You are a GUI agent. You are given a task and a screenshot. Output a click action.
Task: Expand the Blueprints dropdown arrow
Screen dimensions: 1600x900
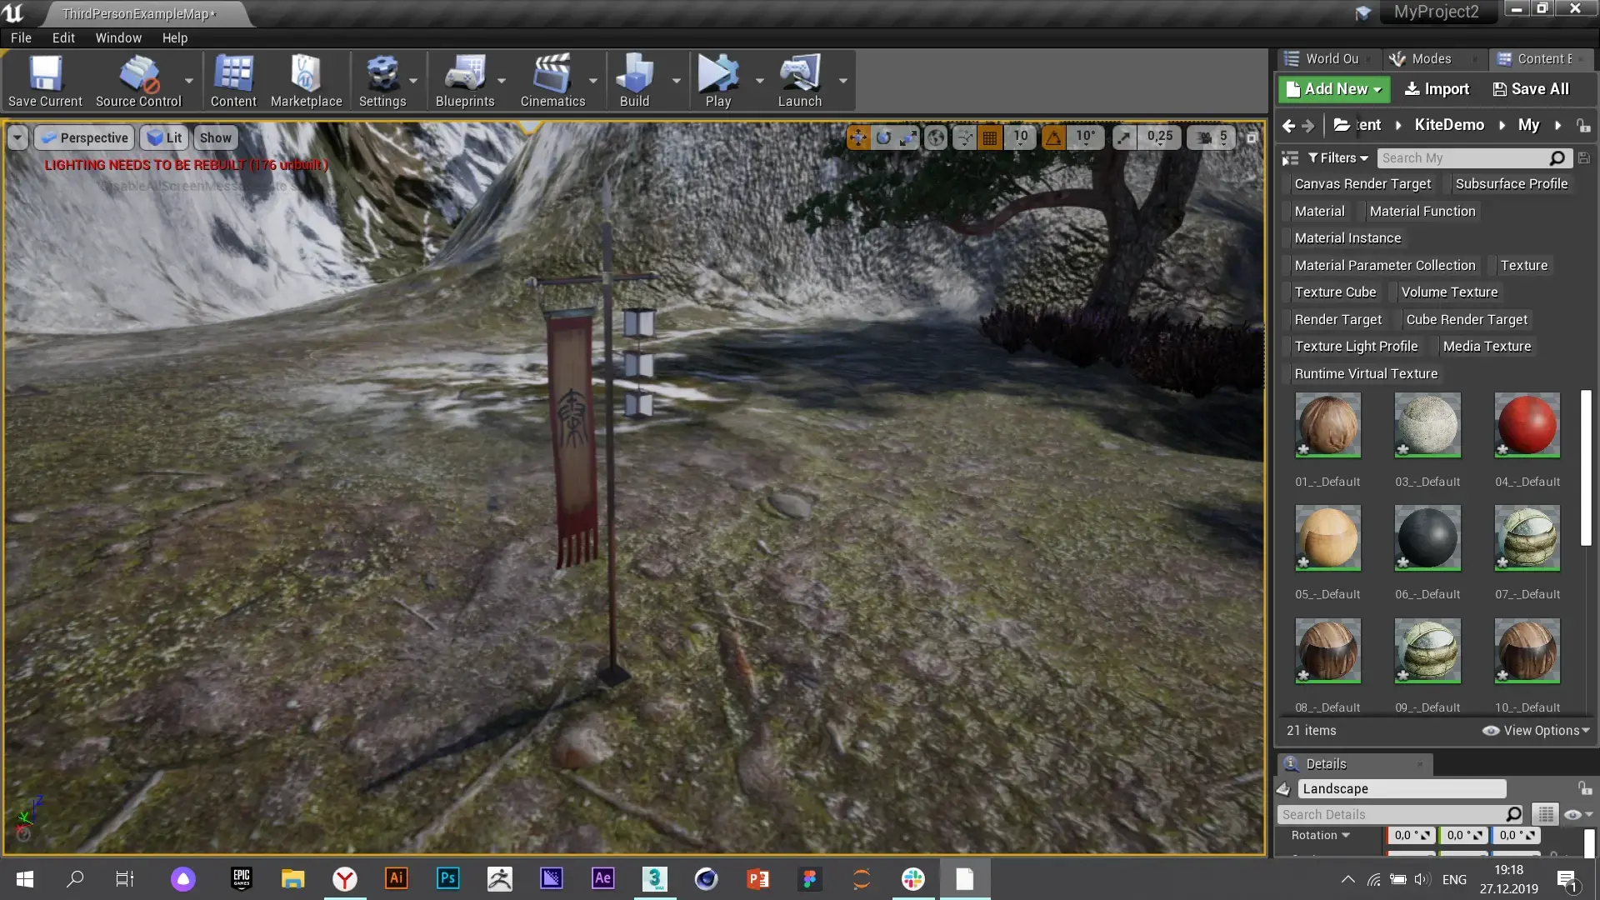pyautogui.click(x=502, y=81)
